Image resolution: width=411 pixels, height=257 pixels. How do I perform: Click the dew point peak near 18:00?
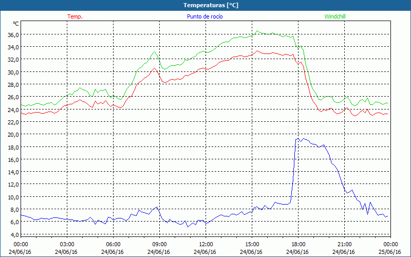point(298,138)
